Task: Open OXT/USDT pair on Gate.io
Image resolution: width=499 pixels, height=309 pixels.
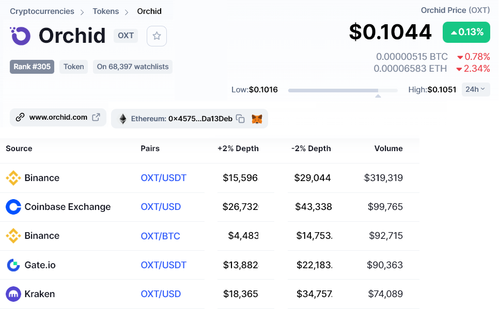Action: tap(163, 265)
